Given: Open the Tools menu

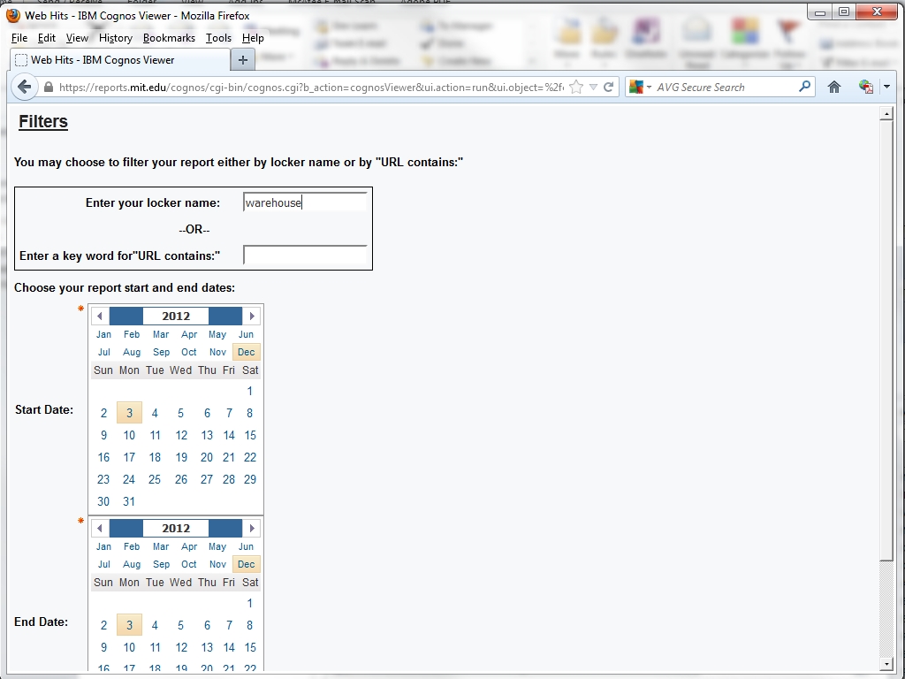Looking at the screenshot, I should tap(218, 38).
